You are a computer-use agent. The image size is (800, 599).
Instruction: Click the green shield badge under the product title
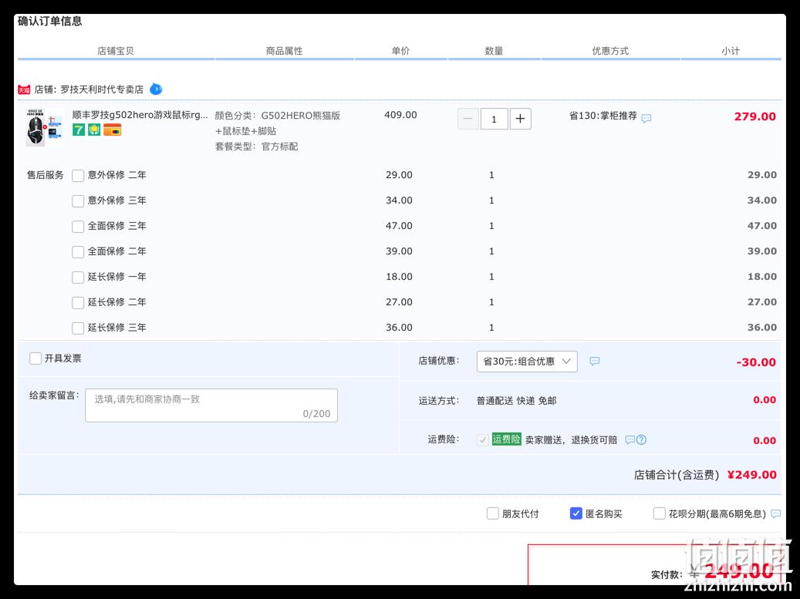(94, 130)
